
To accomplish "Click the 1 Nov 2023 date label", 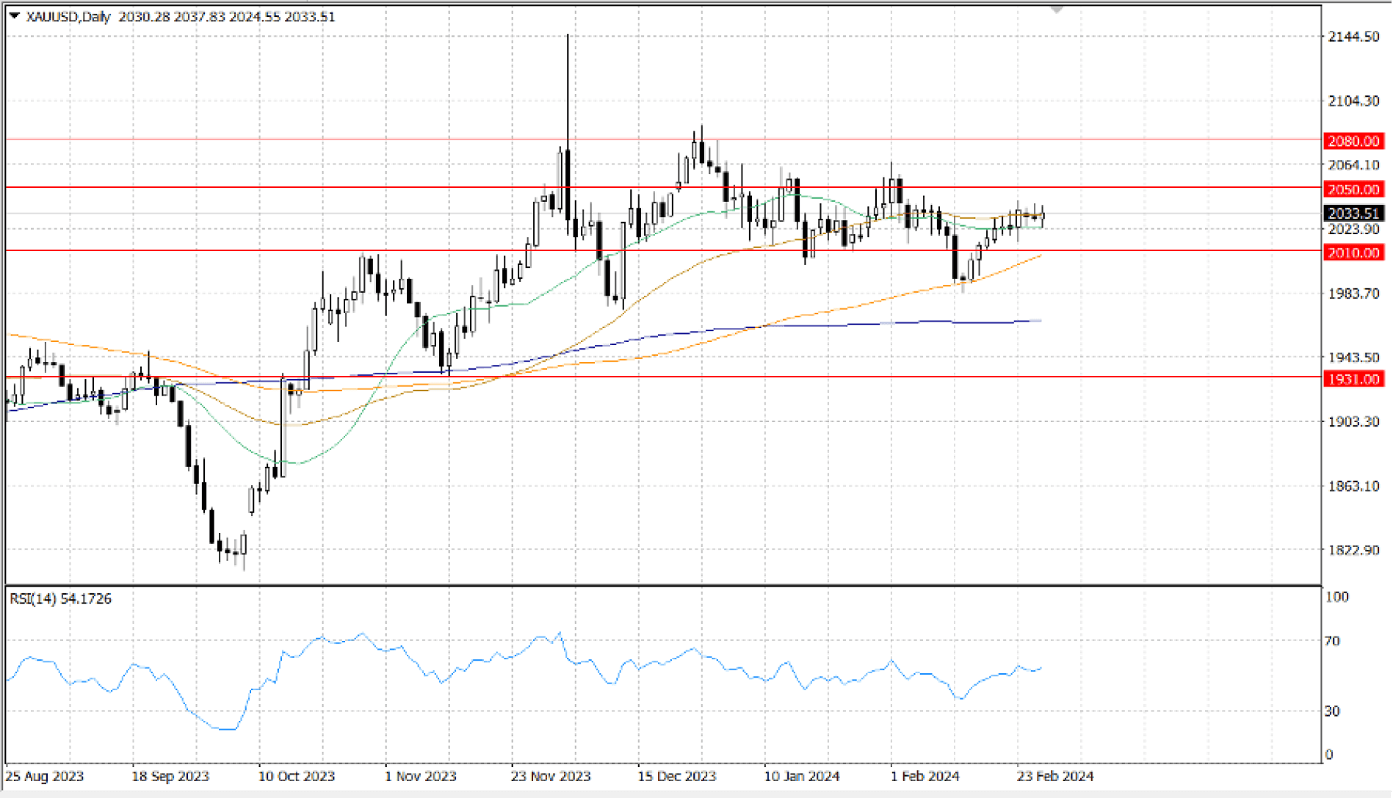I will 421,776.
